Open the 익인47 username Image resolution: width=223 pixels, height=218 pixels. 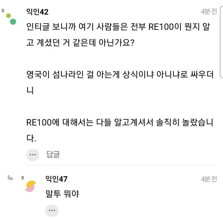point(56,179)
